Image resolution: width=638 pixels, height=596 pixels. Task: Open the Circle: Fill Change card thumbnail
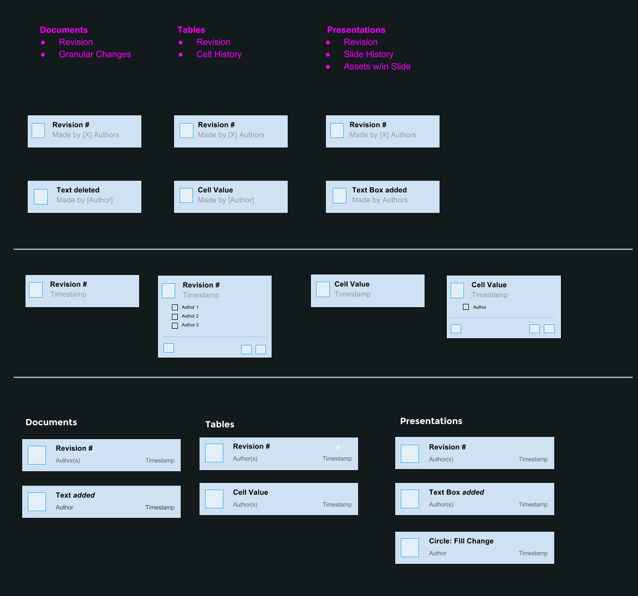click(x=410, y=548)
